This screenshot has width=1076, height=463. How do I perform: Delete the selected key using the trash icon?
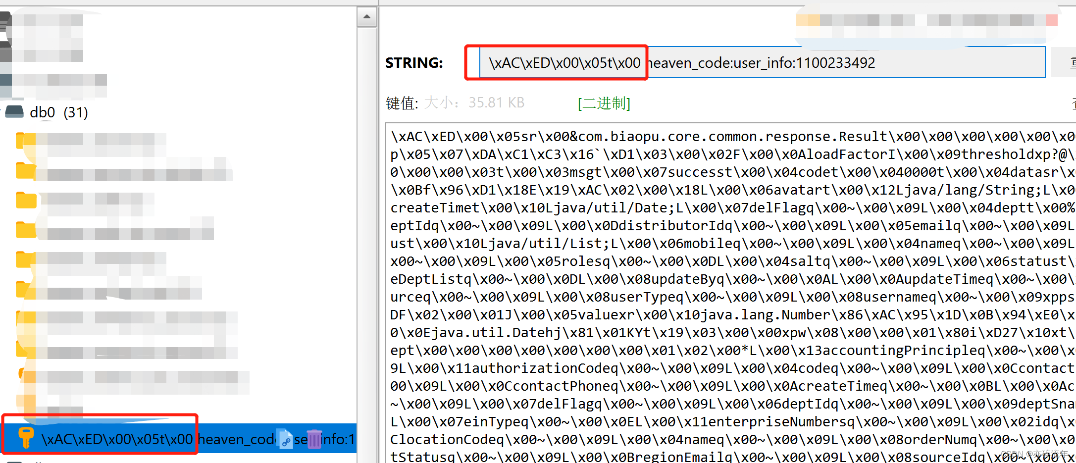click(315, 439)
